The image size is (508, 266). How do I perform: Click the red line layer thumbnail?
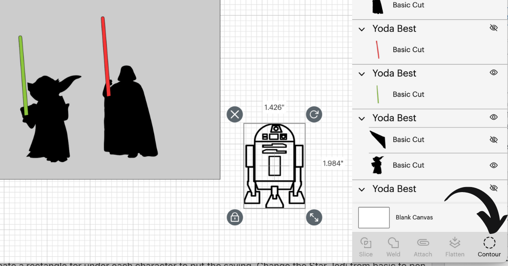378,49
